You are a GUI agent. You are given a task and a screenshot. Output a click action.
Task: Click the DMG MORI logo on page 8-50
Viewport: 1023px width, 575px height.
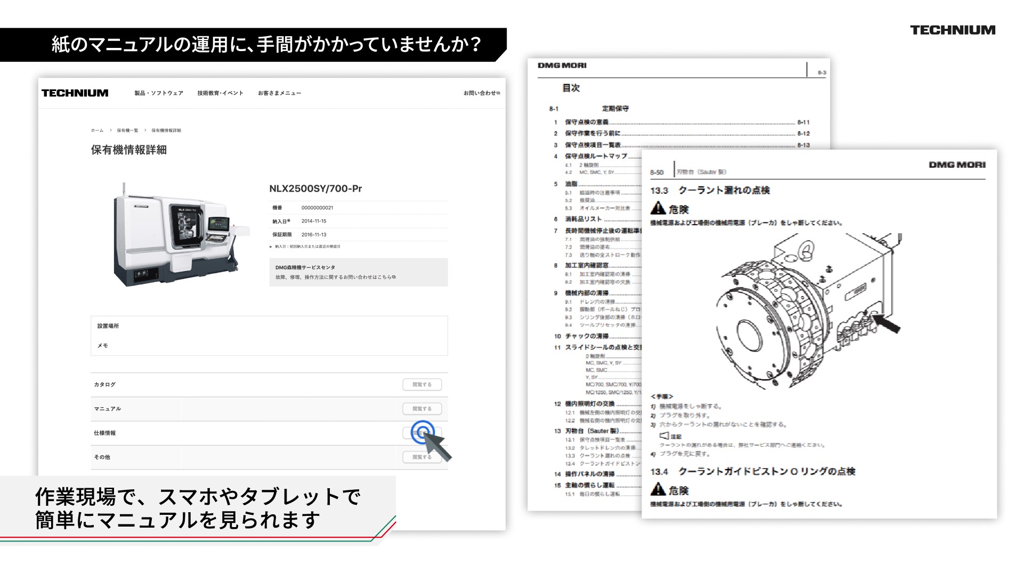pyautogui.click(x=957, y=165)
